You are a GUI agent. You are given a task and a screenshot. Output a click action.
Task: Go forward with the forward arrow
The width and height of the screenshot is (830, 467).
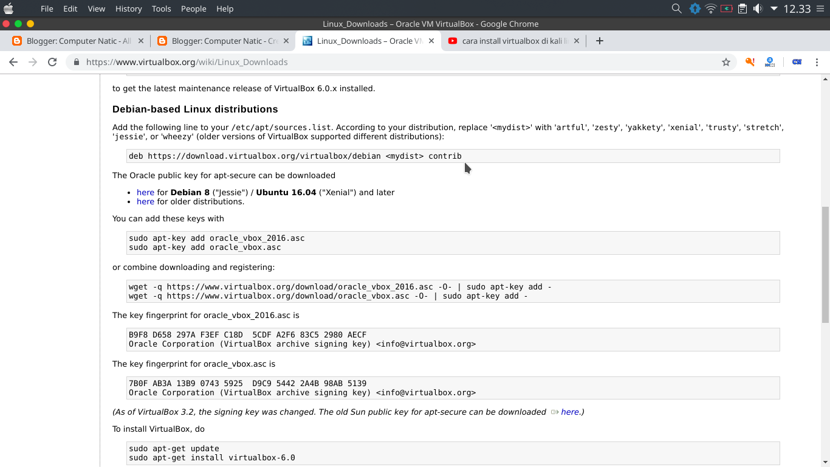33,62
